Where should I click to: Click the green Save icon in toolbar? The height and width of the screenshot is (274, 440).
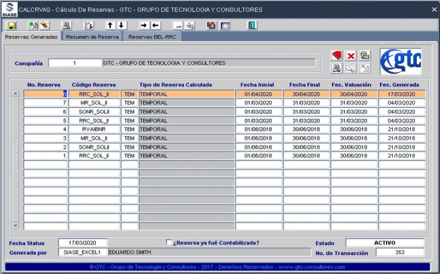12,25
